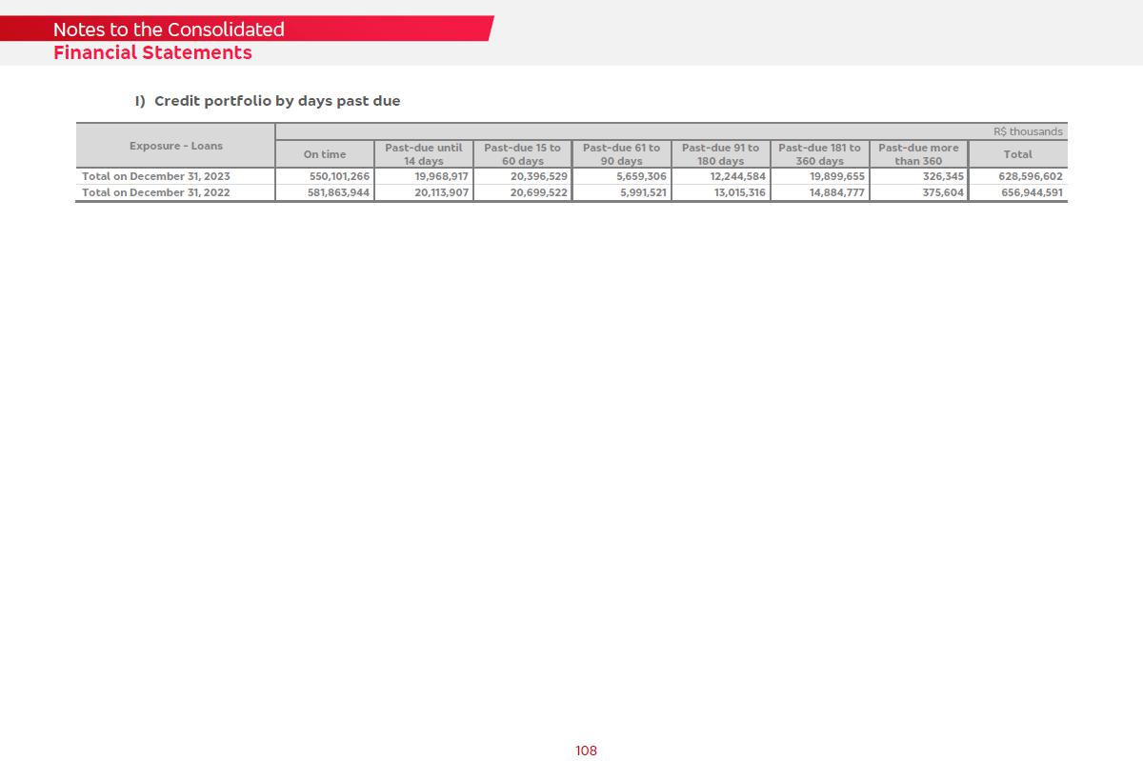Click the 'Past-due 181 to 360 days' header
This screenshot has height=761, width=1143.
[820, 154]
